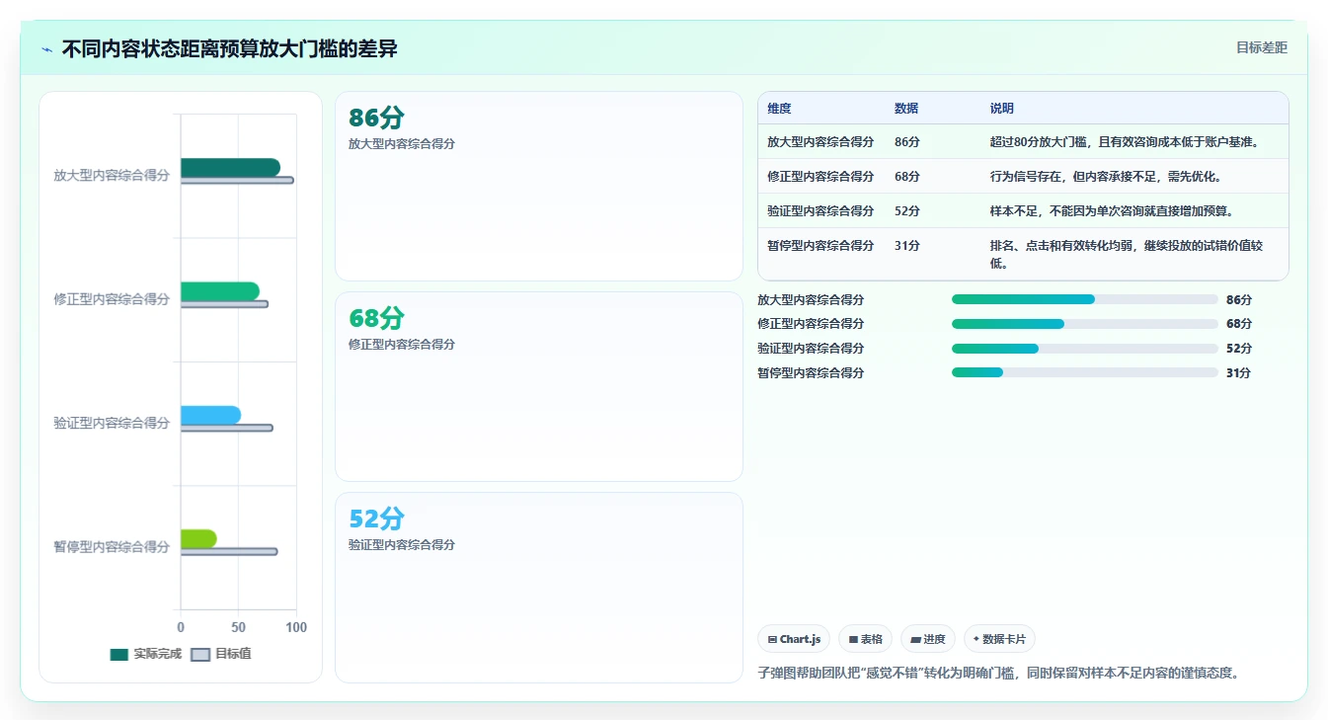1328x720 pixels.
Task: Select the 放大型内容综合得分 table row cell
Action: pos(820,142)
